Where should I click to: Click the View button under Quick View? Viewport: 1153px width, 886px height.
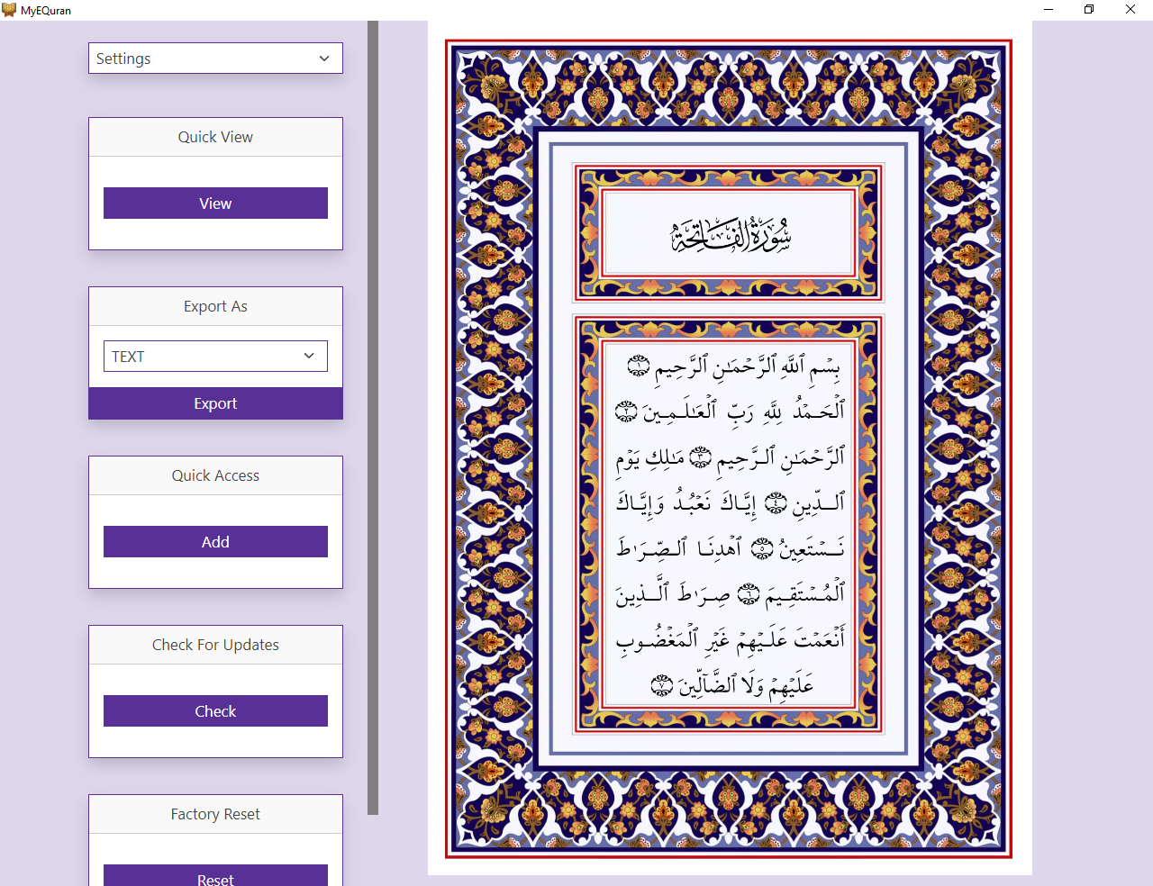pos(215,203)
